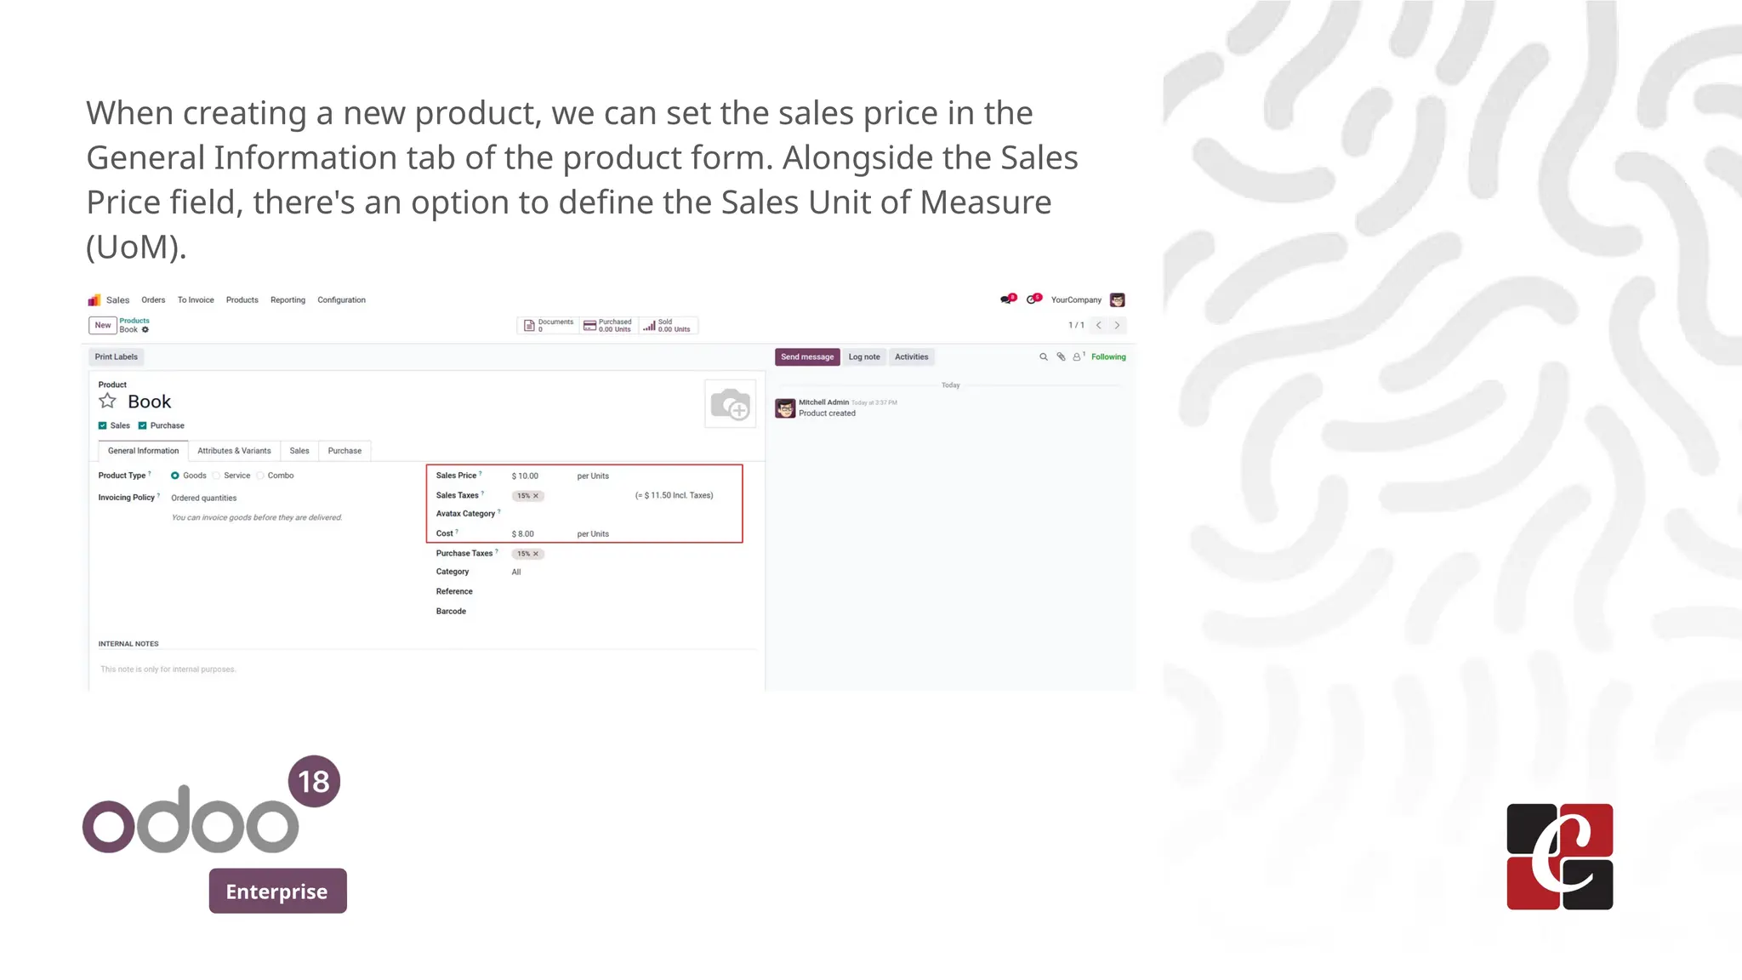Screen dimensions: 1742x980
Task: Open the gear actions menu beside Book
Action: click(x=145, y=330)
